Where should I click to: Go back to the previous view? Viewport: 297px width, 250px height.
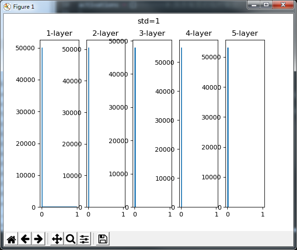25,239
